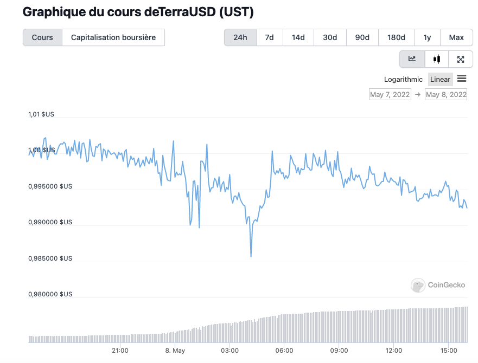Select the 7d time range

click(269, 37)
